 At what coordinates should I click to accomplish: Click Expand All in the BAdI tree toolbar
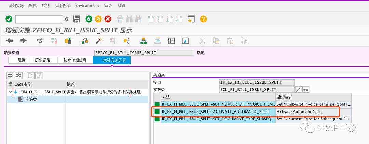pyautogui.click(x=10, y=75)
